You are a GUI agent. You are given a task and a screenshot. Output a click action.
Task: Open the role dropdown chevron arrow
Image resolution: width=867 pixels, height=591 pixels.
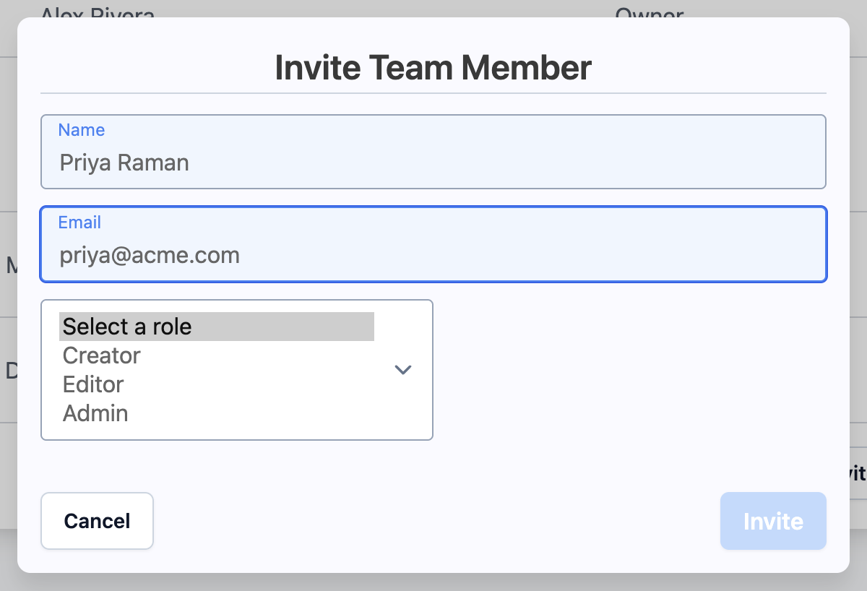(403, 370)
